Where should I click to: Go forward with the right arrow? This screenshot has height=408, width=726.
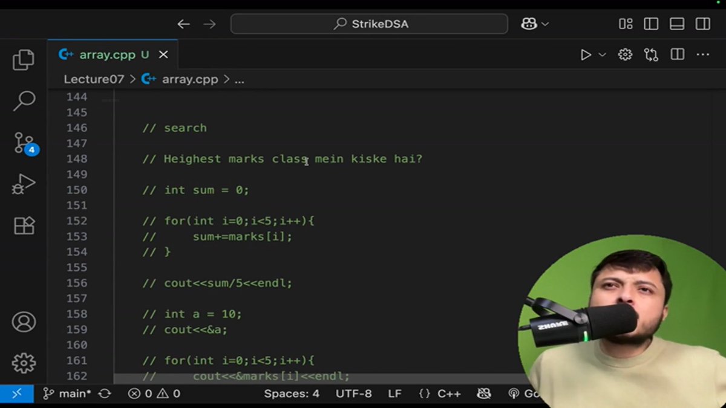point(209,24)
